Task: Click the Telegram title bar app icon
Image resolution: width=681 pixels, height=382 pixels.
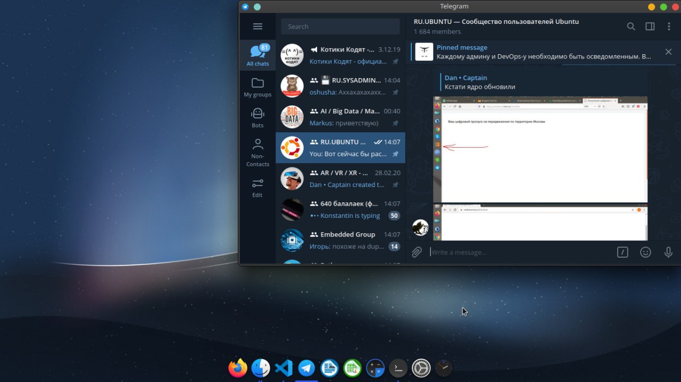Action: point(245,6)
